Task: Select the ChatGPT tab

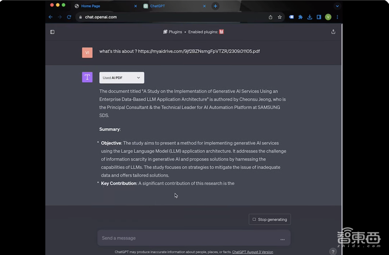Action: 171,6
